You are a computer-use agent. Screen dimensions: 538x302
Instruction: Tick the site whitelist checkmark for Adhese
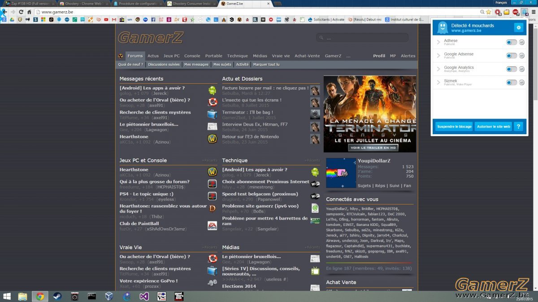[522, 42]
